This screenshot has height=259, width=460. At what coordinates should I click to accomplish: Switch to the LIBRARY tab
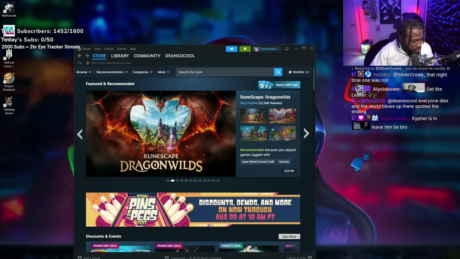point(120,56)
